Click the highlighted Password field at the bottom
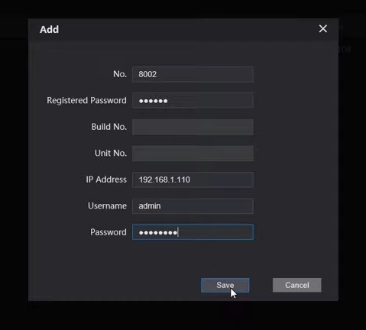Image resolution: width=366 pixels, height=330 pixels. coord(193,232)
